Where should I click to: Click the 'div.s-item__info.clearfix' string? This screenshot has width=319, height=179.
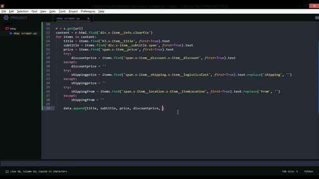125,33
